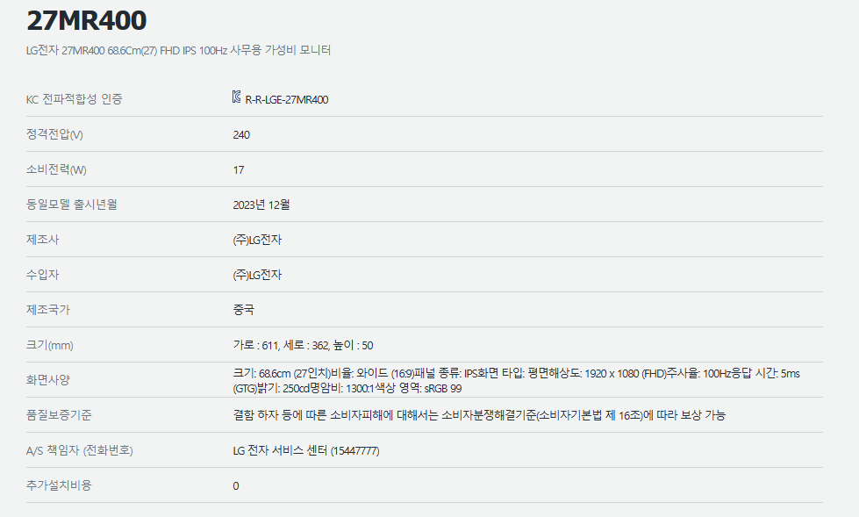This screenshot has width=859, height=517.
Task: Click the 추가설치비용 label
Action: 59,485
